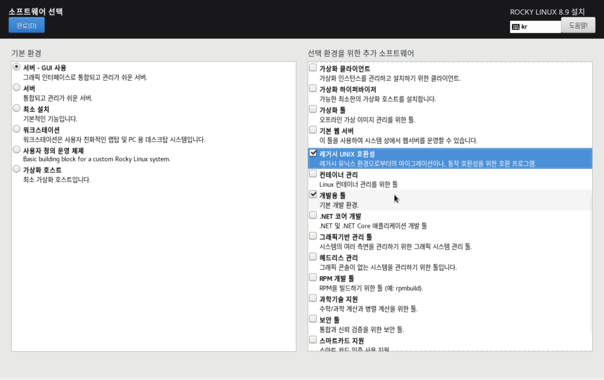Image resolution: width=604 pixels, height=380 pixels.
Task: Click the description '그래픽 인터페이스로 통합되고 관리가 쉬운 서버.'
Action: pos(85,77)
